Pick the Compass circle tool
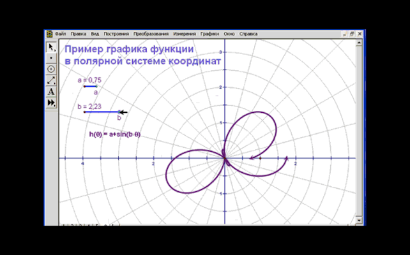 pyautogui.click(x=51, y=69)
